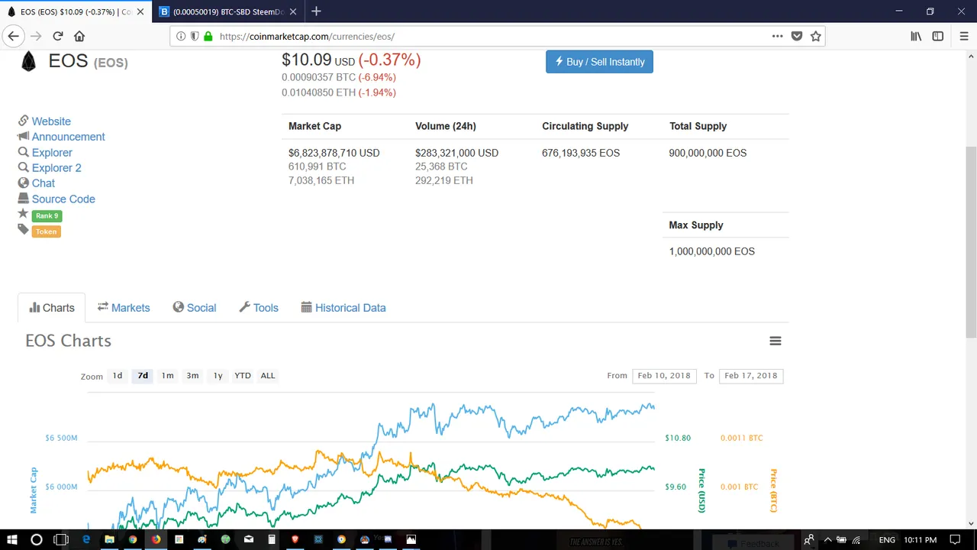Open page actions three-dot menu
977x550 pixels.
pyautogui.click(x=777, y=36)
